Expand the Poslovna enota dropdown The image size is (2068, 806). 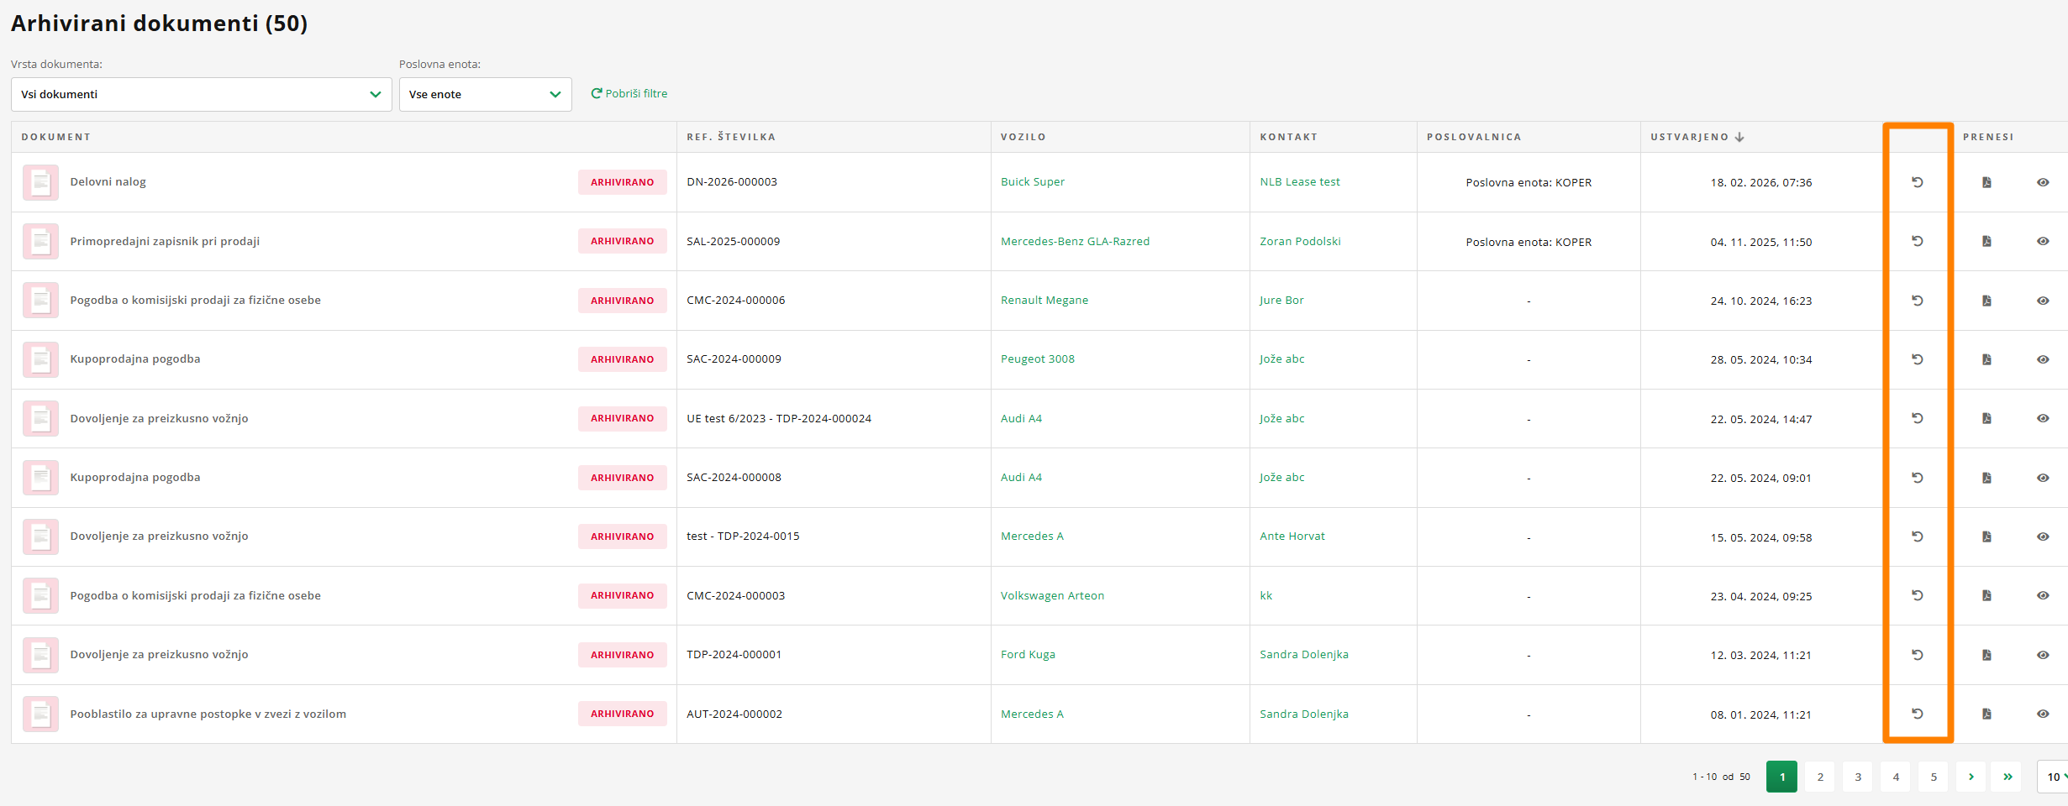click(485, 94)
